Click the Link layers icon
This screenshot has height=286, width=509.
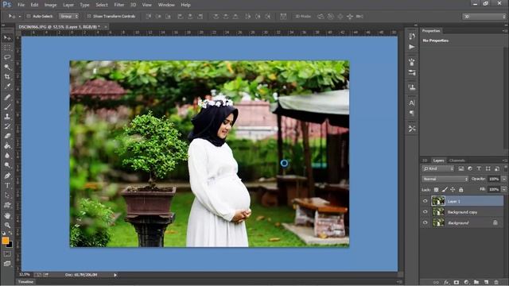[x=437, y=283]
